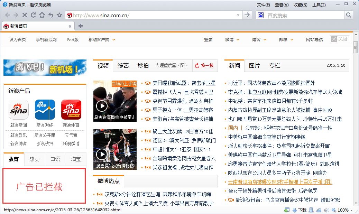This screenshot has height=214, width=359.
Task: Expand the 微博 dropdown
Action: pos(238,40)
